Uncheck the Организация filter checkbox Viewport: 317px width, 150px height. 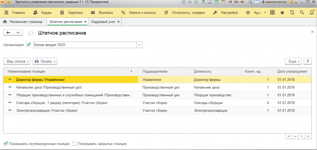(x=29, y=45)
